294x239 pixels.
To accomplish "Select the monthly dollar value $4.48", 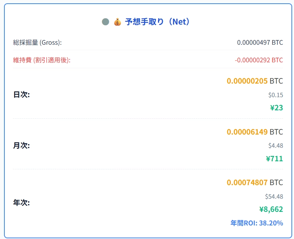I will pos(276,146).
